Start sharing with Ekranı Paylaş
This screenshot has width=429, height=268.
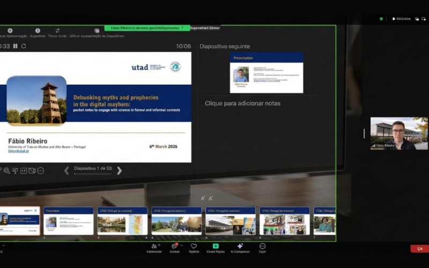click(216, 247)
